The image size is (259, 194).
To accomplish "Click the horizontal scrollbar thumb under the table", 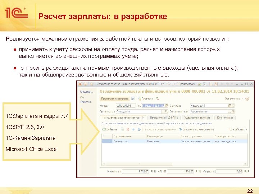I will click(x=139, y=164).
